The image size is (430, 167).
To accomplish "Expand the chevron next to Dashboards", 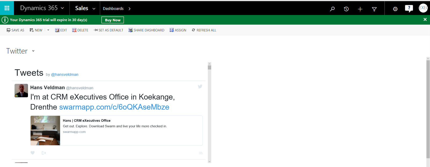I will pos(130,9).
